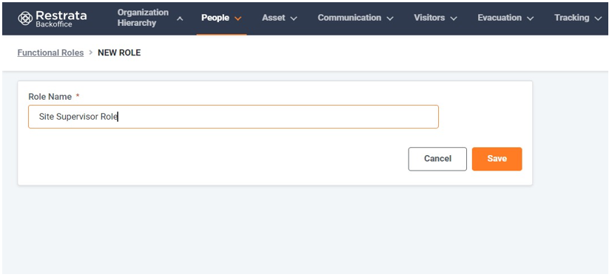Focus the Role Name input field
The width and height of the screenshot is (612, 277).
click(233, 117)
